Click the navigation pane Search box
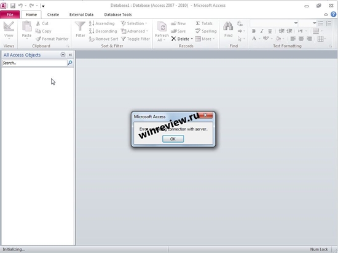 34,63
